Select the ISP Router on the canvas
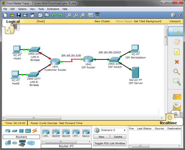185x150 pixels. tap(88, 59)
